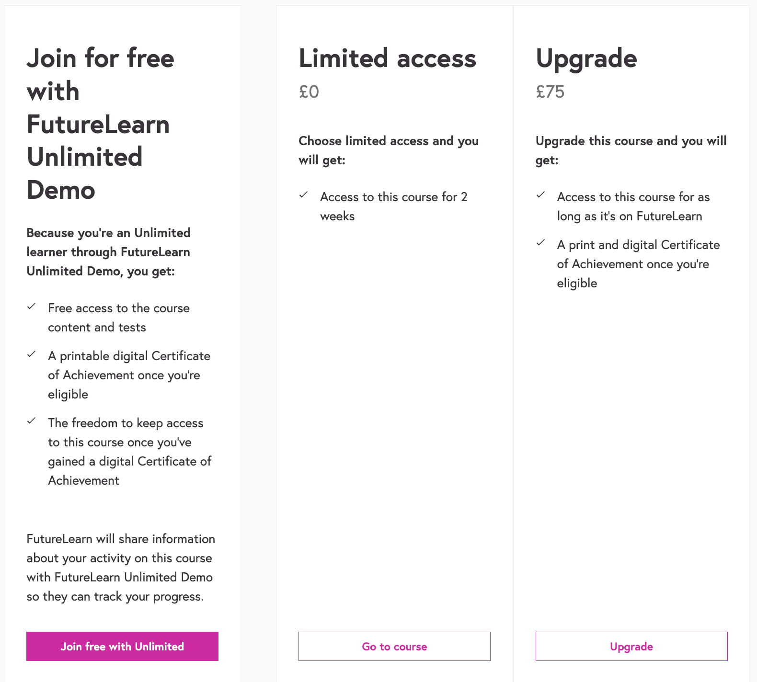Select the 'A print and digital Certificate of Achievement' item
Image resolution: width=757 pixels, height=682 pixels.
click(638, 263)
